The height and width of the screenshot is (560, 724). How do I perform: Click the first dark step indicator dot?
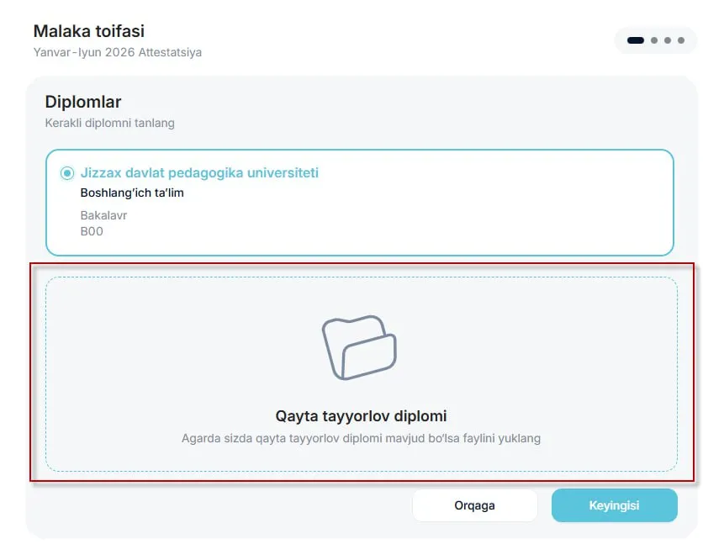637,40
